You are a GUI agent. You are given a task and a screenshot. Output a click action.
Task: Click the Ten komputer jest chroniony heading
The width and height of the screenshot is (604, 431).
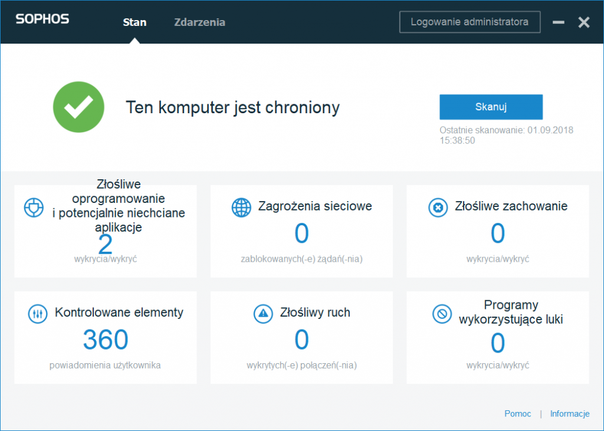[232, 107]
